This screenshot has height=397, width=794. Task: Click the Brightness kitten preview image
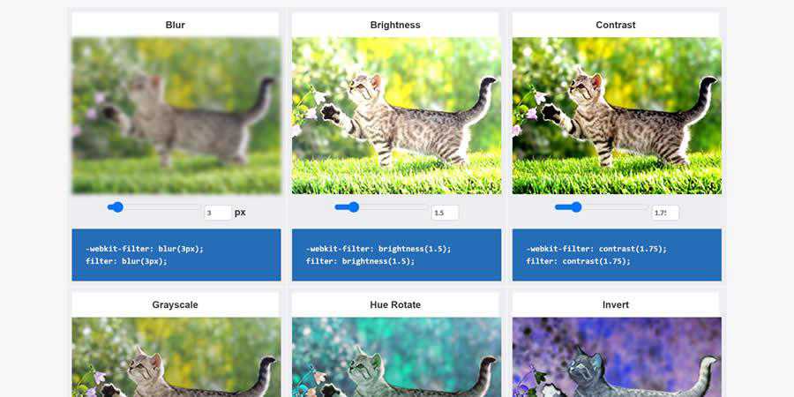396,116
